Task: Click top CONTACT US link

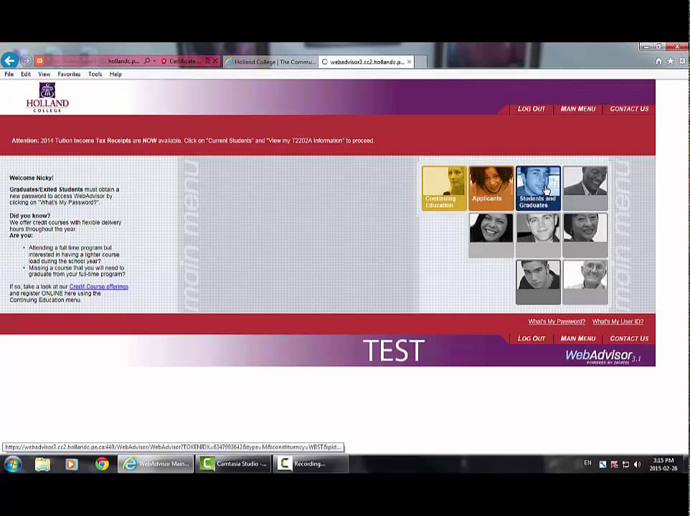Action: (629, 109)
